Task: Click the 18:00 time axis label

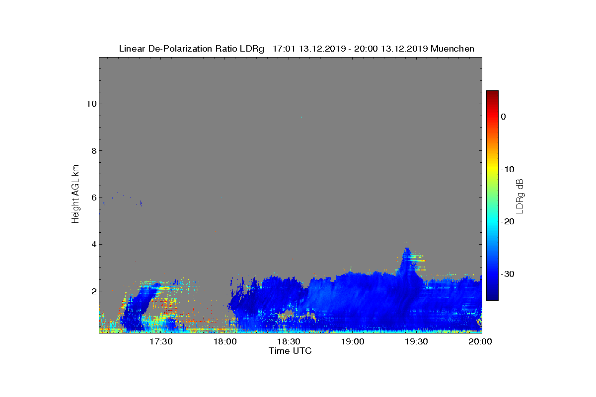Action: pyautogui.click(x=225, y=342)
